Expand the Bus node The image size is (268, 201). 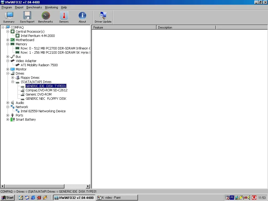click(x=8, y=57)
